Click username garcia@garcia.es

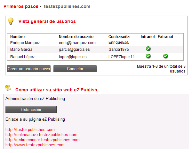[x=74, y=50]
